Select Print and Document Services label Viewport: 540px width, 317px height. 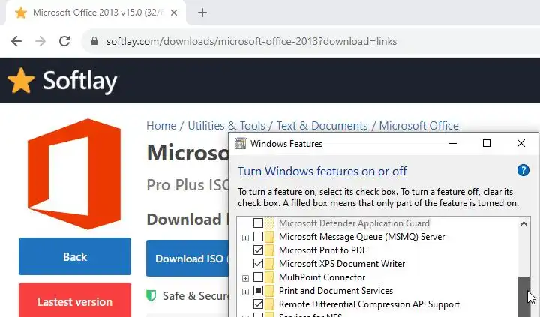pos(336,291)
